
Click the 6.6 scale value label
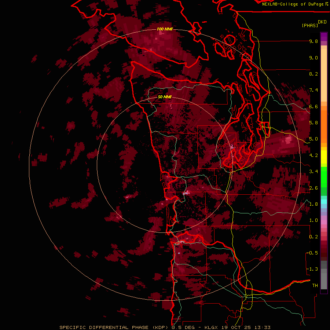313,107
